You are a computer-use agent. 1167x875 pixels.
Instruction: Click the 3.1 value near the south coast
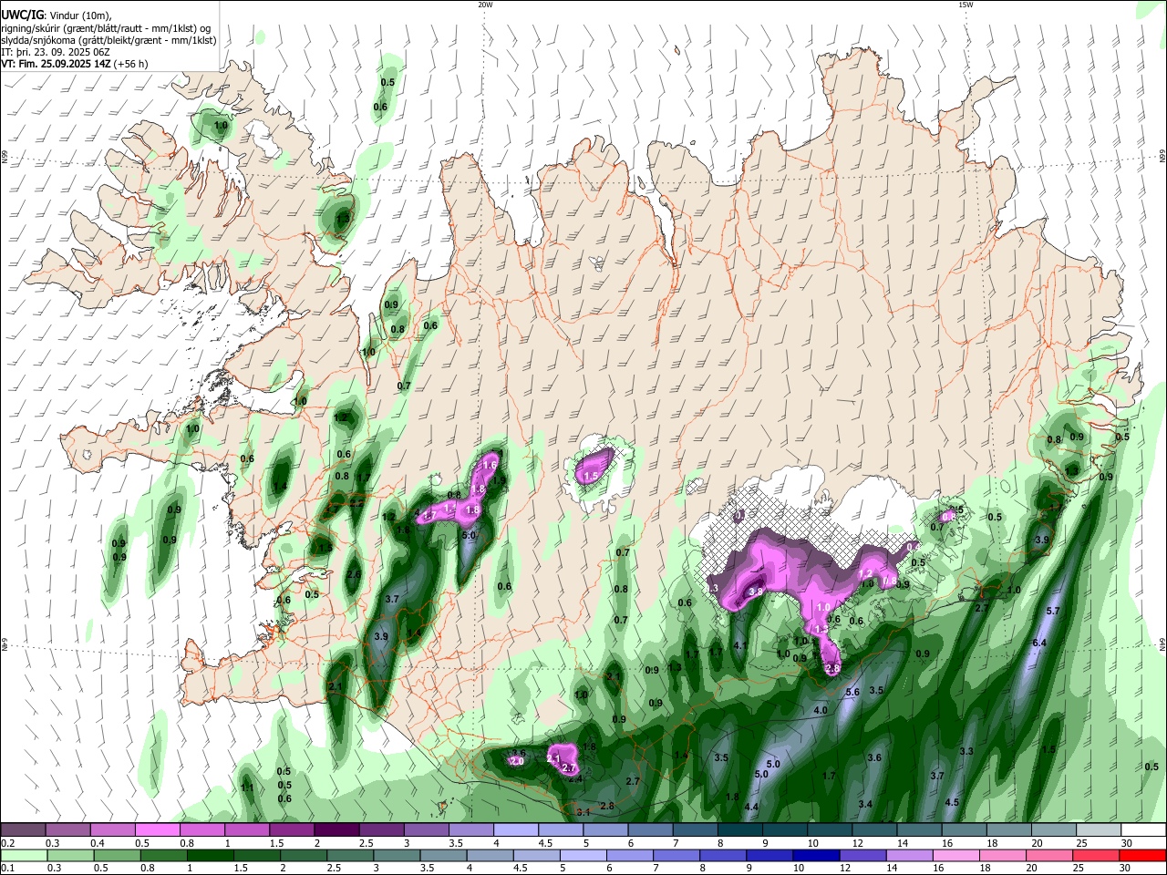tap(583, 812)
